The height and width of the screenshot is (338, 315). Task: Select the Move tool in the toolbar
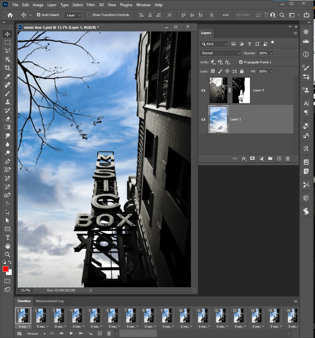[7, 34]
